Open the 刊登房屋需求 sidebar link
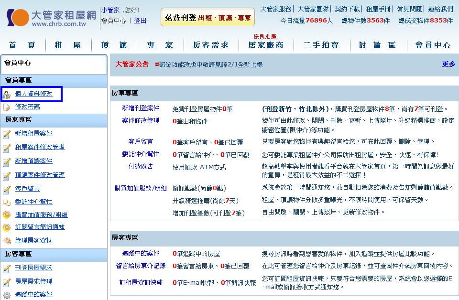Viewport: 459px width, 300px height. pos(33,268)
